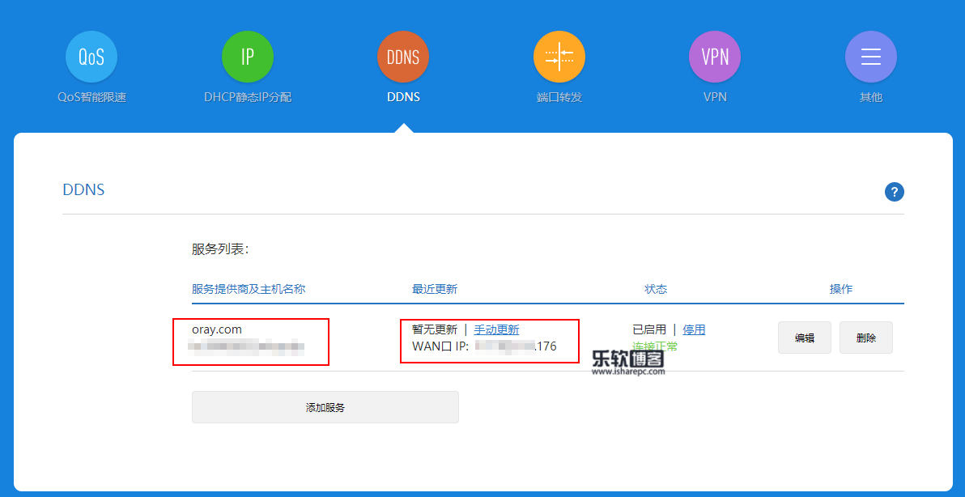965x497 pixels.
Task: Click the green IP circle icon
Action: point(247,57)
